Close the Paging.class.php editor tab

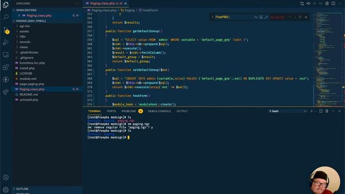(x=126, y=4)
